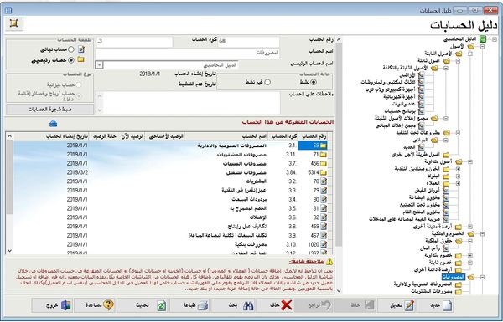
Task: Sort by the رقم الحساب column header
Action: click(315, 136)
